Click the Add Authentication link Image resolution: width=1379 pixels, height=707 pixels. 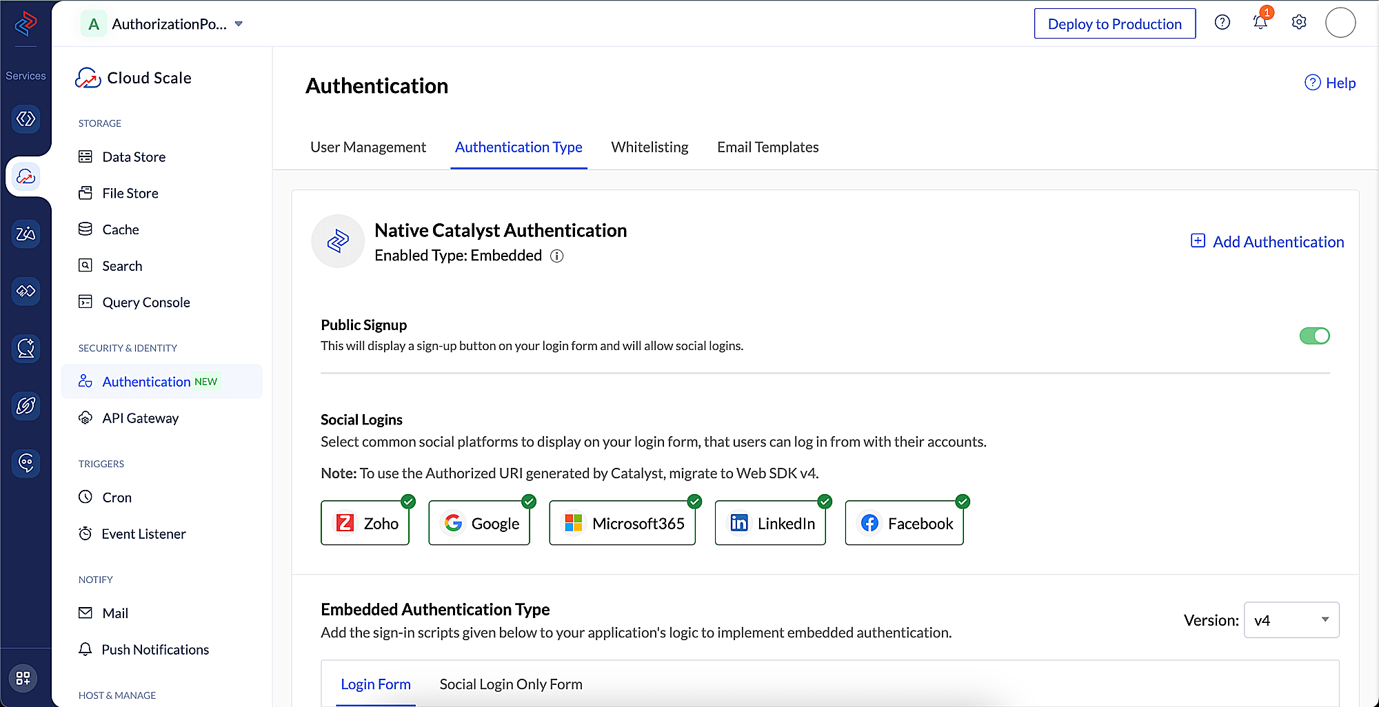coord(1267,242)
